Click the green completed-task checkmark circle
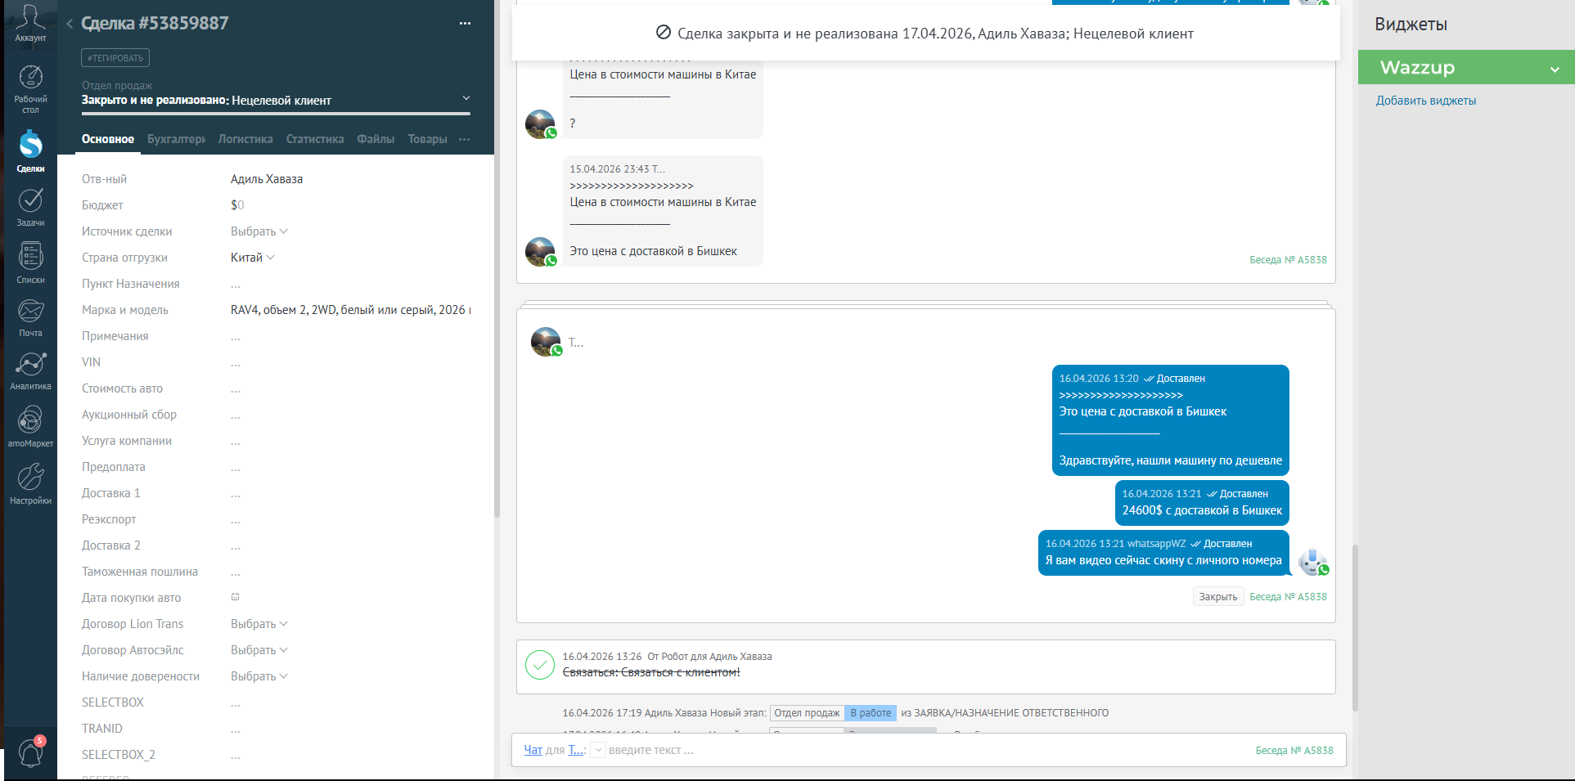1575x781 pixels. [x=540, y=665]
